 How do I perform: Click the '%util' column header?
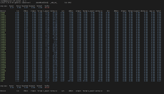tap(159, 11)
